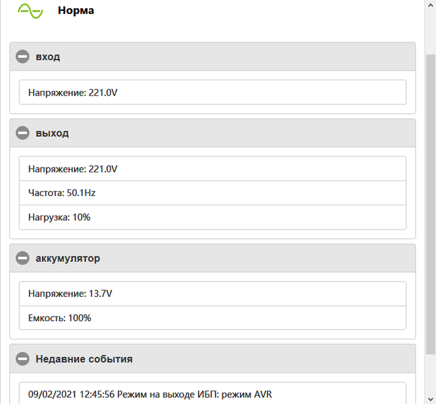The width and height of the screenshot is (436, 404).
Task: Click the green sine wave status icon
Action: click(30, 11)
